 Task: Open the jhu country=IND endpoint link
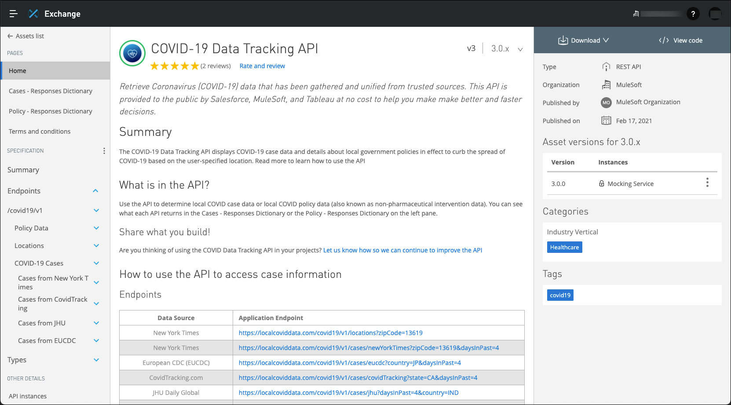pos(348,393)
